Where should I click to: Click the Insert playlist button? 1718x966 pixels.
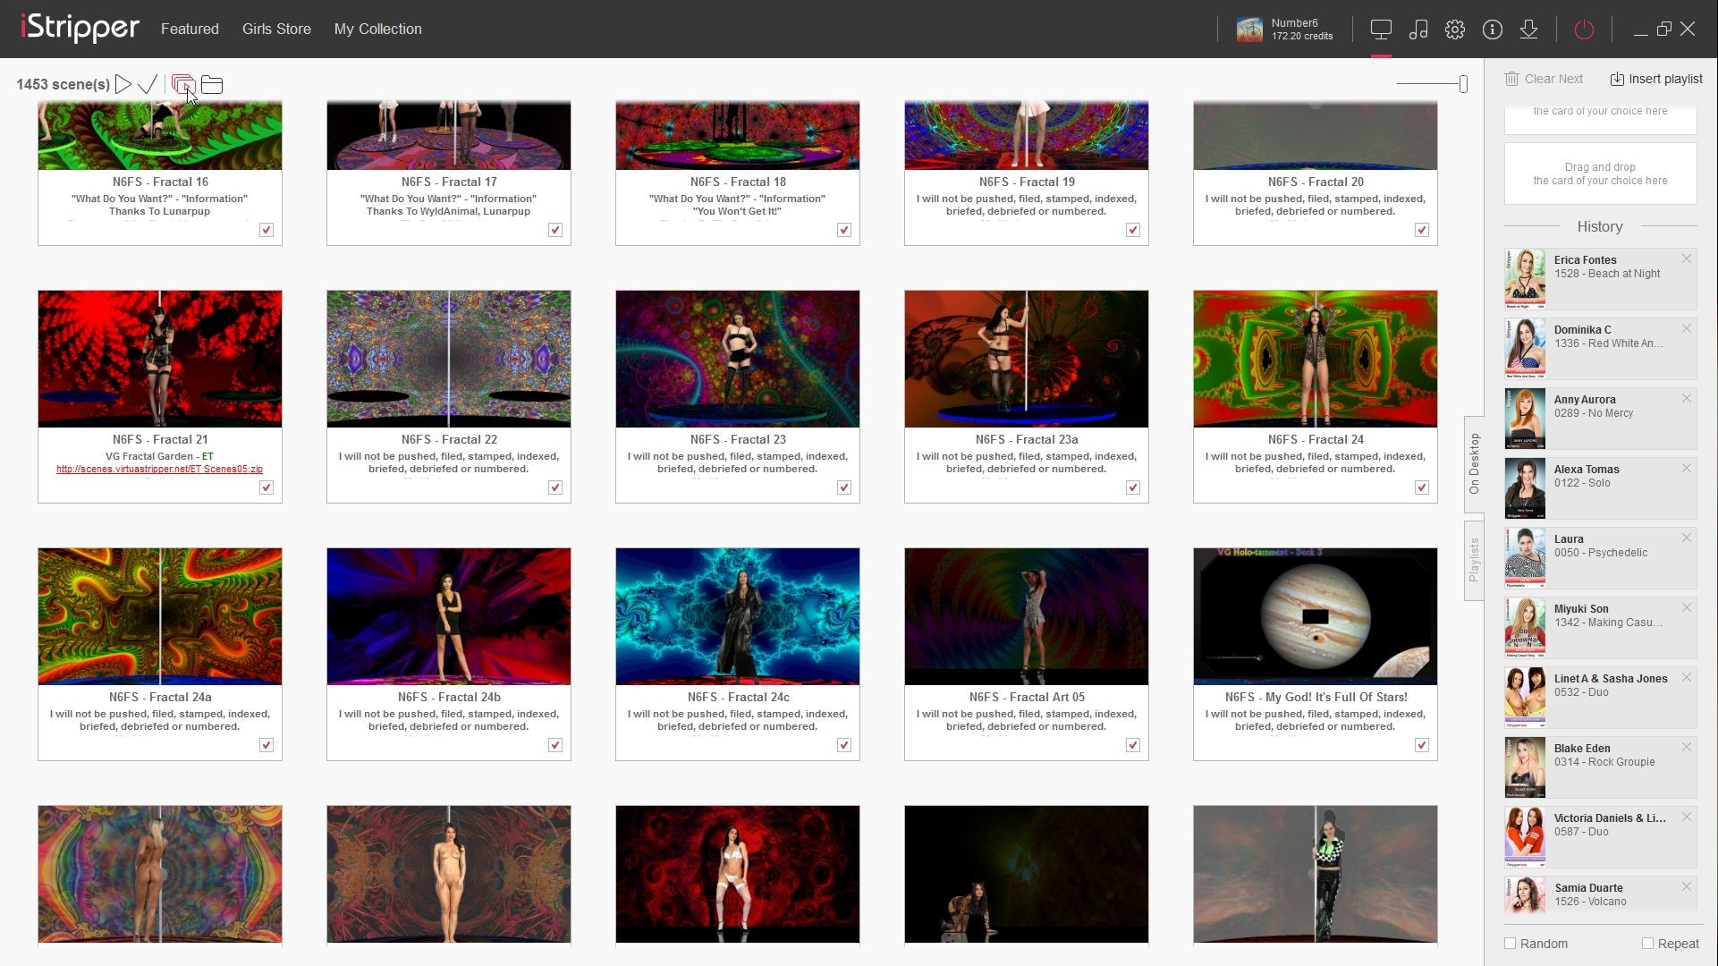1656,79
